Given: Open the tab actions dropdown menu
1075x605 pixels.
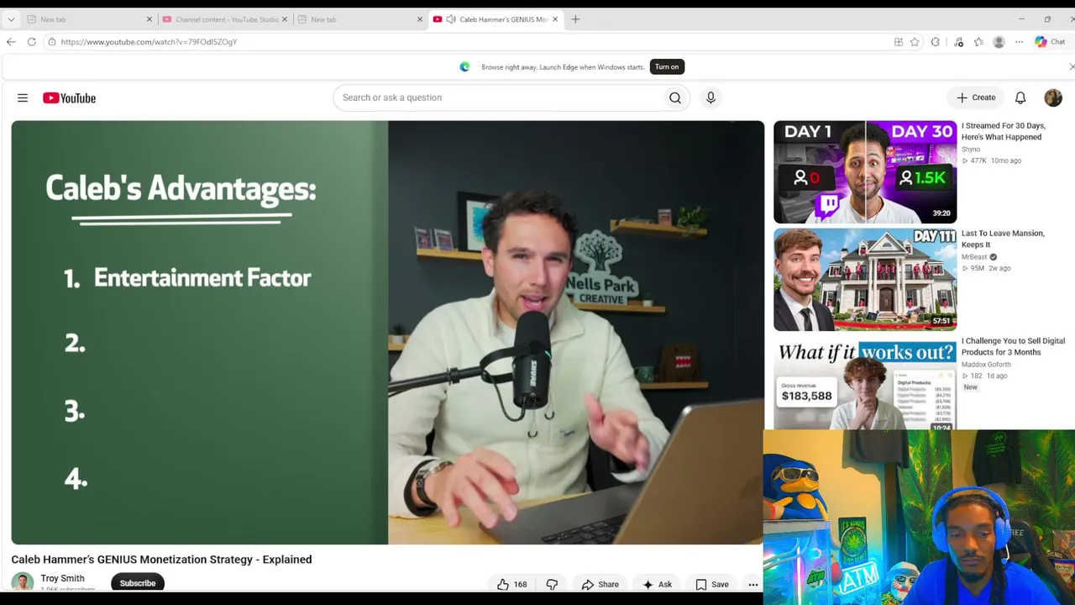Looking at the screenshot, I should [11, 19].
